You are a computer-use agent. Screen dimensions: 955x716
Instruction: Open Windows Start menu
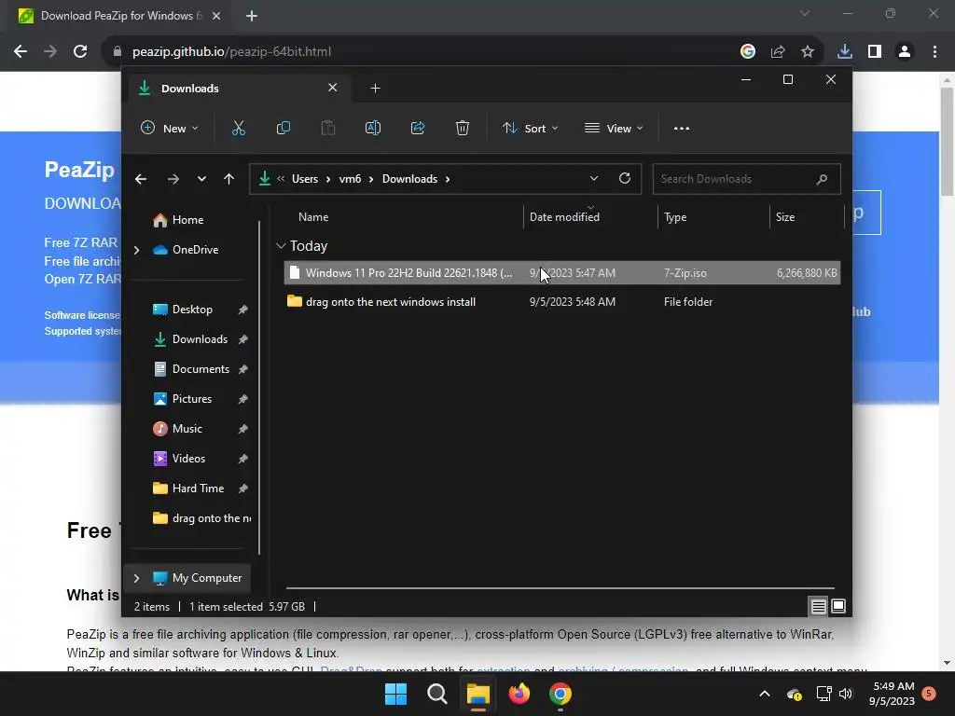[395, 694]
